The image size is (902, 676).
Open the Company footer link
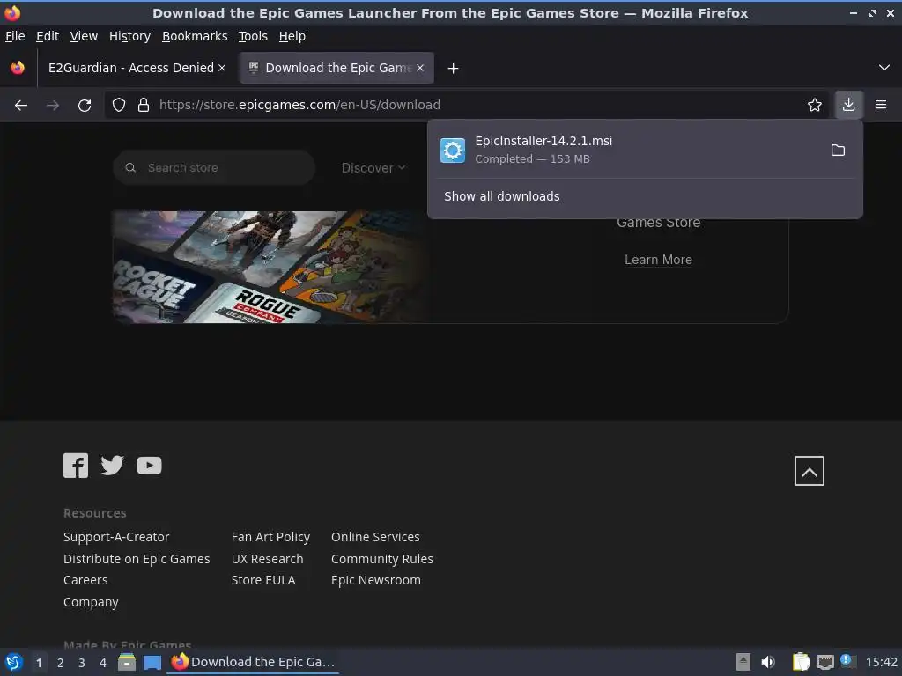91,602
